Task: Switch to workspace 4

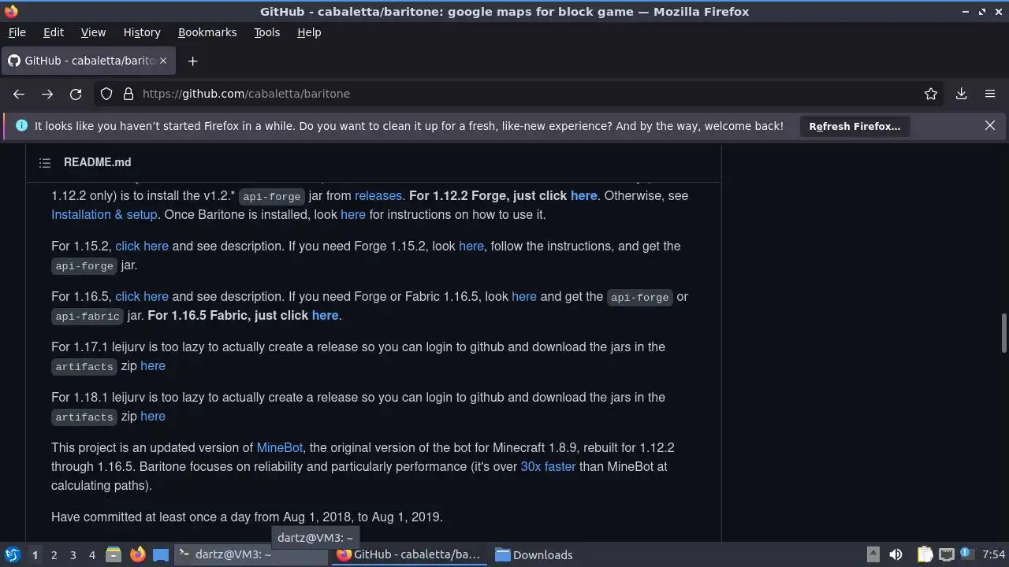Action: 92,555
